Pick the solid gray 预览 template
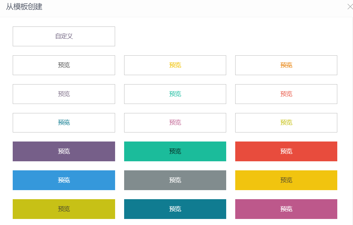Image resolution: width=353 pixels, height=225 pixels. pyautogui.click(x=175, y=180)
